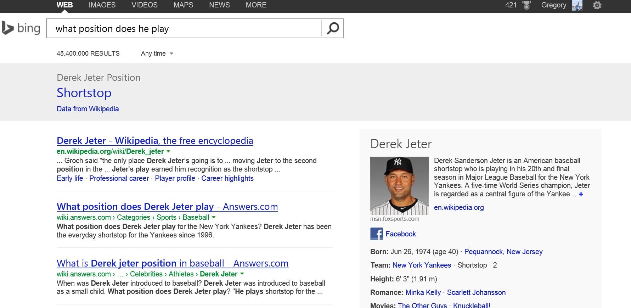Image resolution: width=631 pixels, height=308 pixels.
Task: Switch to the IMAGES tab
Action: click(102, 5)
